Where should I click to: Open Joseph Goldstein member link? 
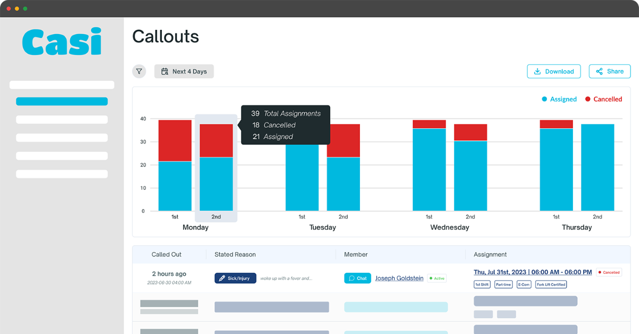399,278
